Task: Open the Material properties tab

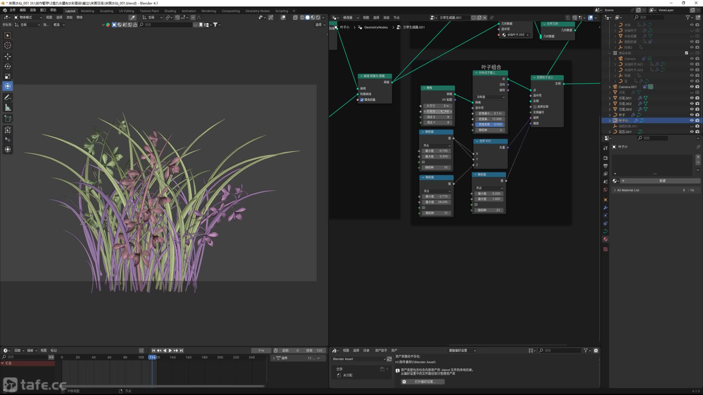Action: 606,239
